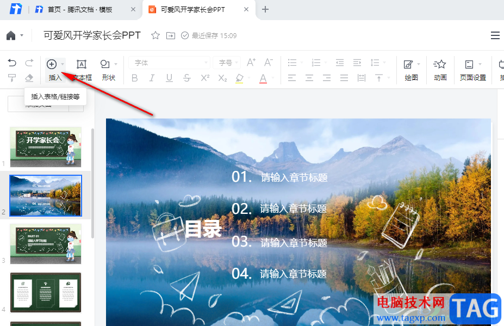Viewport: 504px width, 326px height.
Task: Select slide 3 PART 01 thumbnail
Action: [x=46, y=244]
